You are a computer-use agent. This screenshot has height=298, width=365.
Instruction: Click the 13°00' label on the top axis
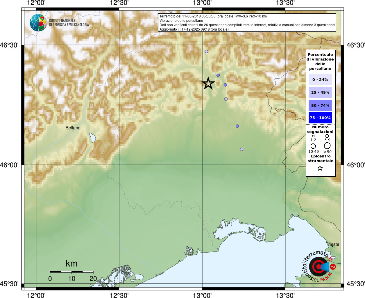pyautogui.click(x=202, y=3)
